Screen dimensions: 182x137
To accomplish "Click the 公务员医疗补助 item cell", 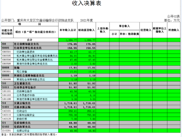I will tap(36, 95).
